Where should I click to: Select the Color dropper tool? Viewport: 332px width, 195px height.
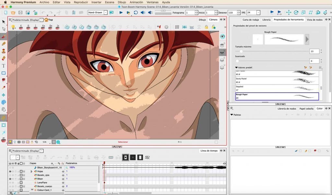(x=4, y=87)
